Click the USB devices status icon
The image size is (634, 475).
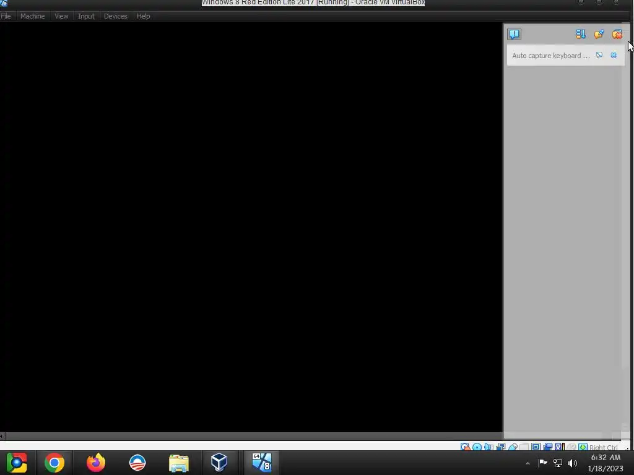click(513, 447)
